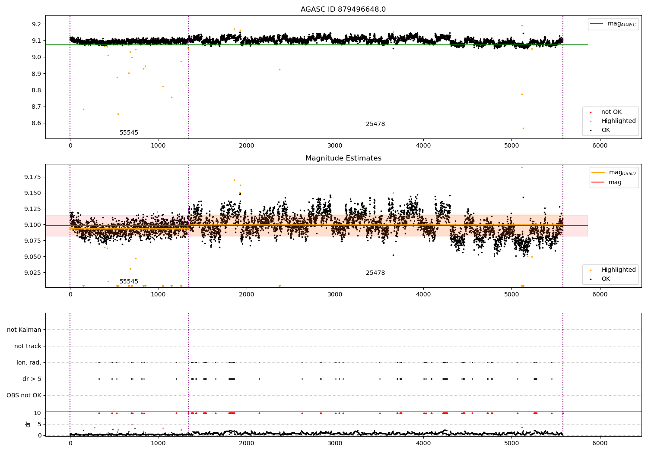This screenshot has width=648, height=453.
Task: Click the 9.025 tick on the middle plot y-axis
Action: point(32,273)
